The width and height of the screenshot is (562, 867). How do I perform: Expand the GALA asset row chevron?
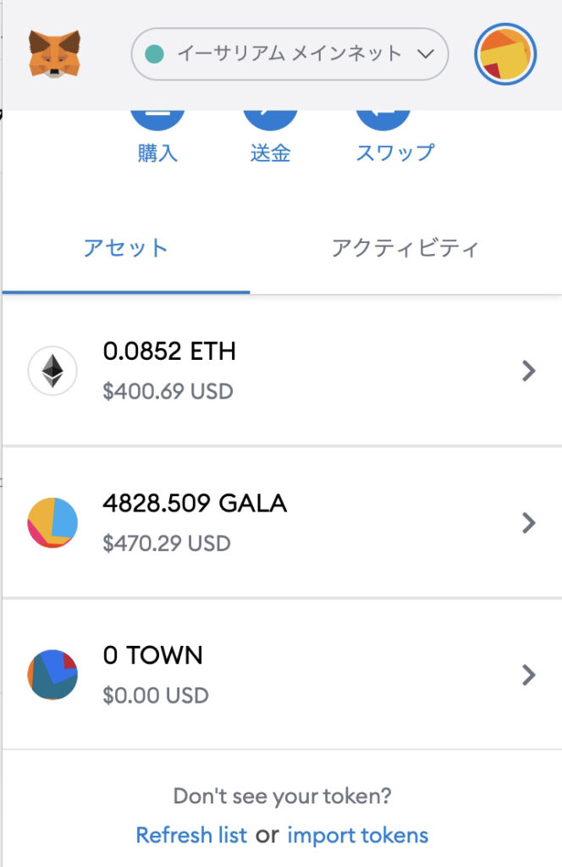(529, 522)
